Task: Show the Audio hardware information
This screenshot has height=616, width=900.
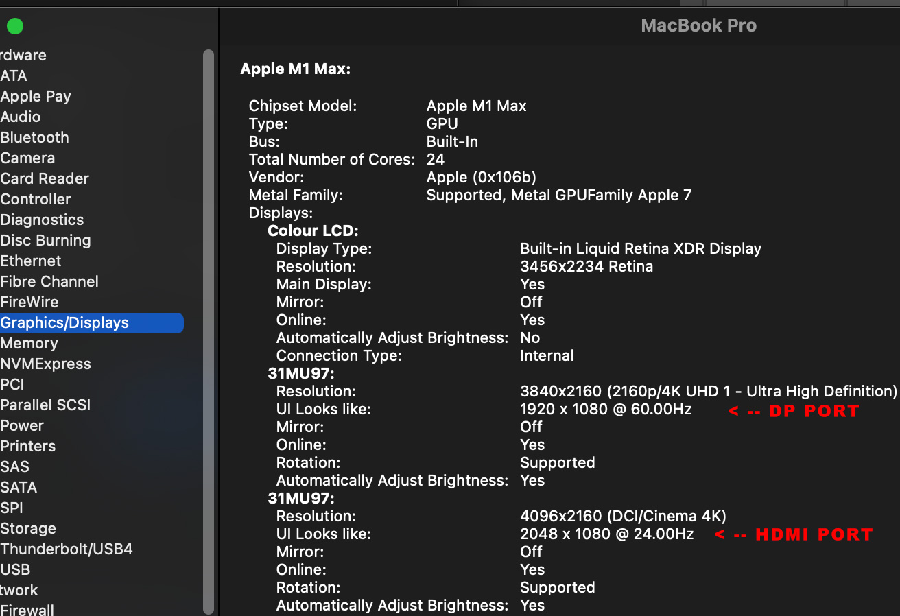Action: tap(21, 117)
